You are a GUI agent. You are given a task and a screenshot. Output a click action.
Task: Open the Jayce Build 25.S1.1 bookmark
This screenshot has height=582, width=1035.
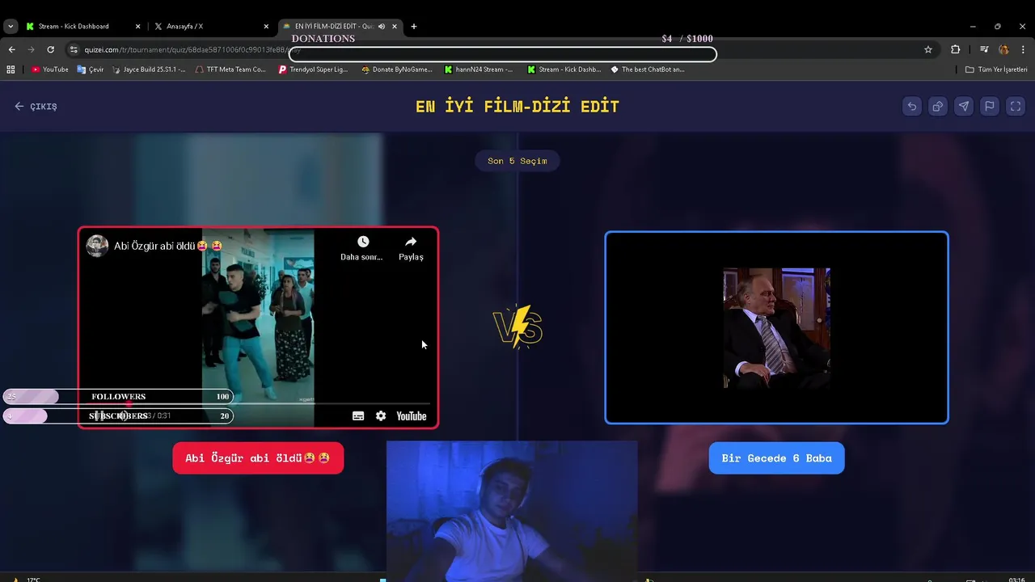[x=148, y=70]
